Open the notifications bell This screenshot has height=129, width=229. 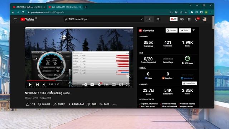point(196,19)
